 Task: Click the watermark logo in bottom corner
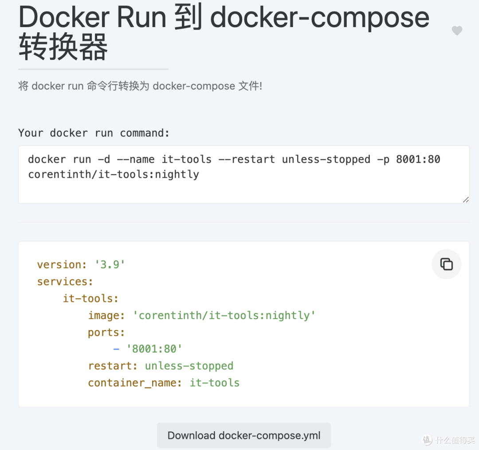click(x=448, y=440)
